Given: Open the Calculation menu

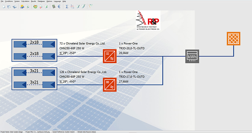Looking at the screenshot, I should [25, 1].
